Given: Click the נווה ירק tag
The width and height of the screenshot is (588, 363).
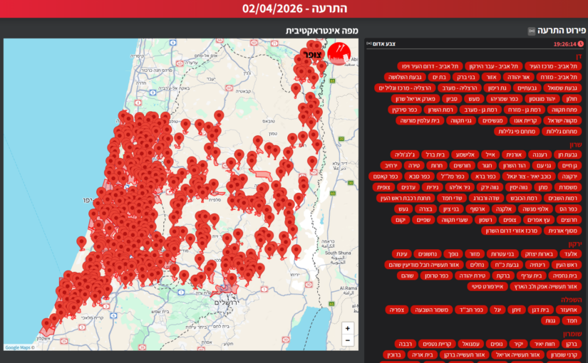Looking at the screenshot, I should coord(489,187).
